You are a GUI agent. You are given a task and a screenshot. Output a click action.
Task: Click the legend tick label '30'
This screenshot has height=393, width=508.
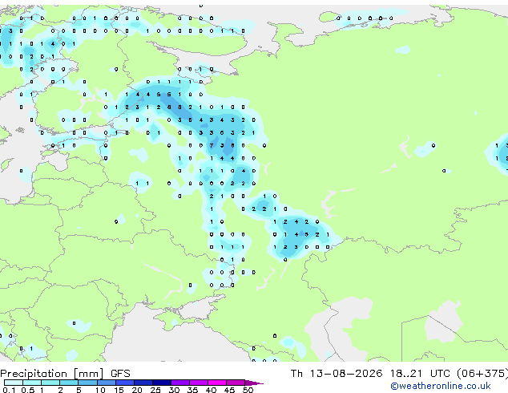point(174,390)
